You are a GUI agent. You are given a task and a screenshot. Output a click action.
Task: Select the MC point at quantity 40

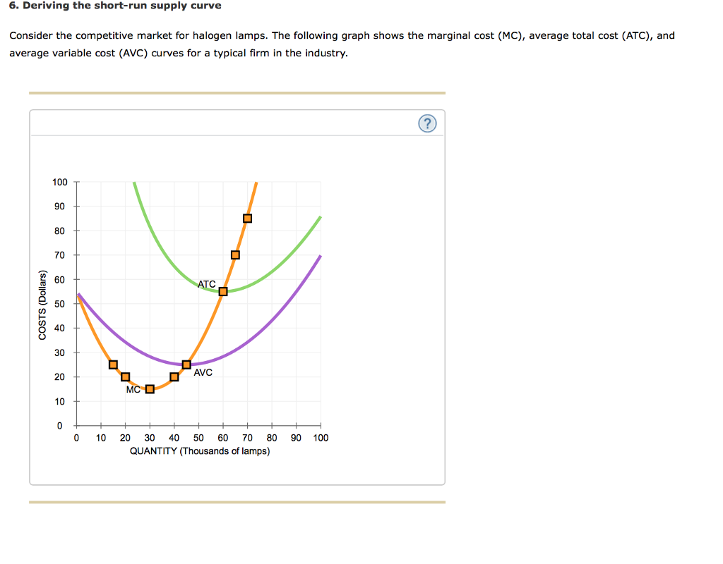coord(173,376)
